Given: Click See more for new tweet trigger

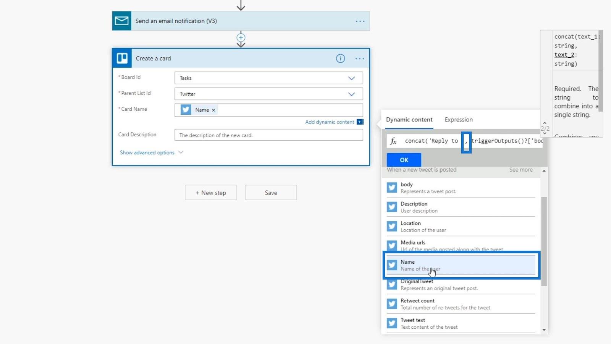Looking at the screenshot, I should click(521, 170).
